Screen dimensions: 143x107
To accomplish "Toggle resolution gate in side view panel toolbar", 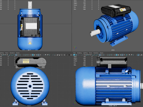I will click(x=104, y=55).
